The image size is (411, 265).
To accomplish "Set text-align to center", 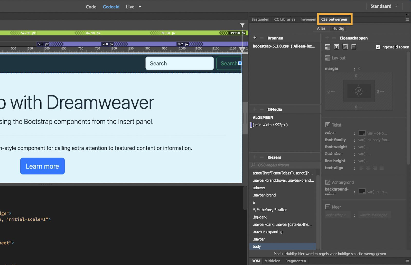I will point(368,168).
